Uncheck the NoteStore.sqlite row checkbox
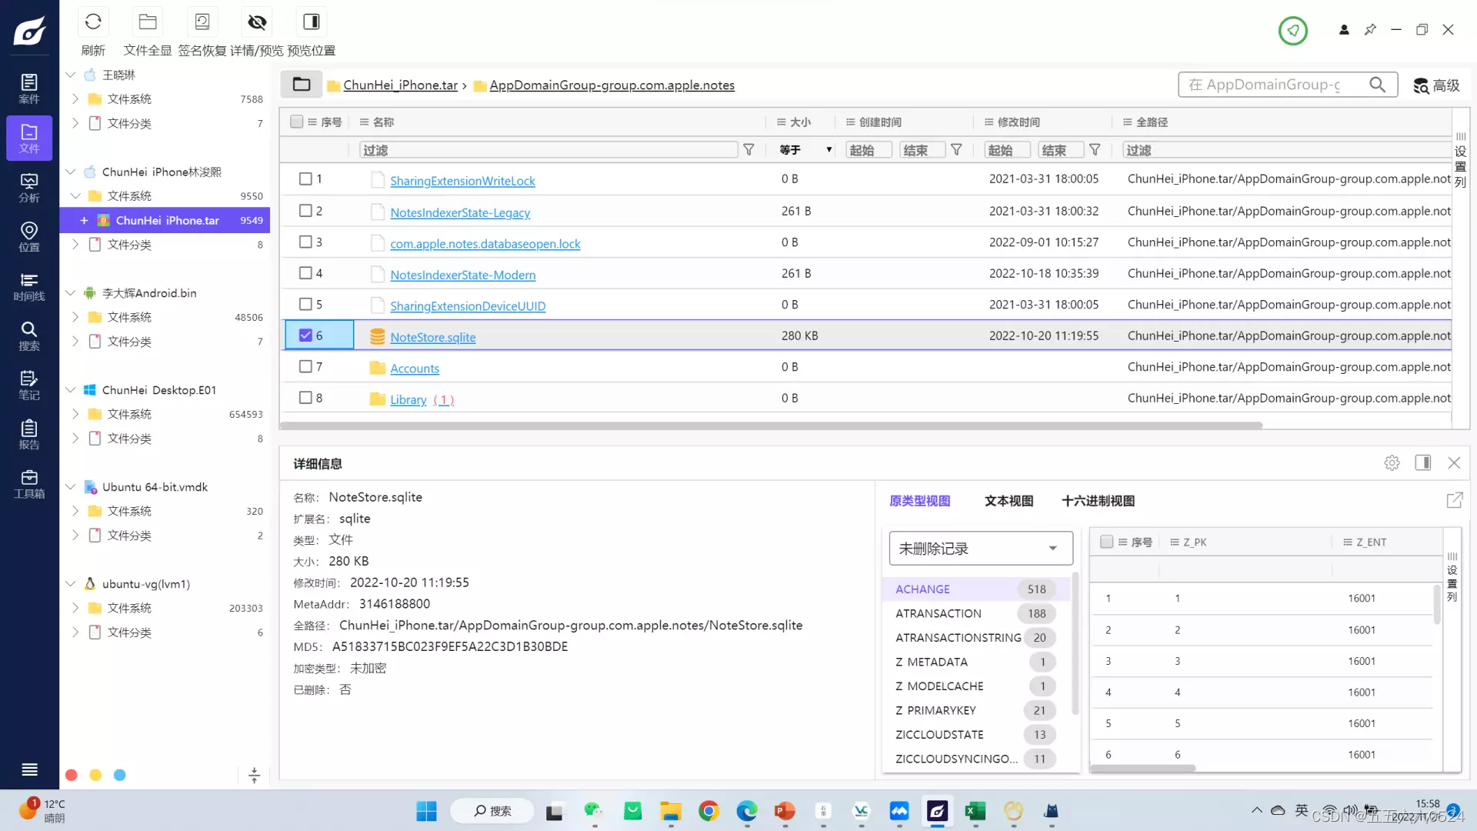The image size is (1477, 831). click(x=305, y=335)
